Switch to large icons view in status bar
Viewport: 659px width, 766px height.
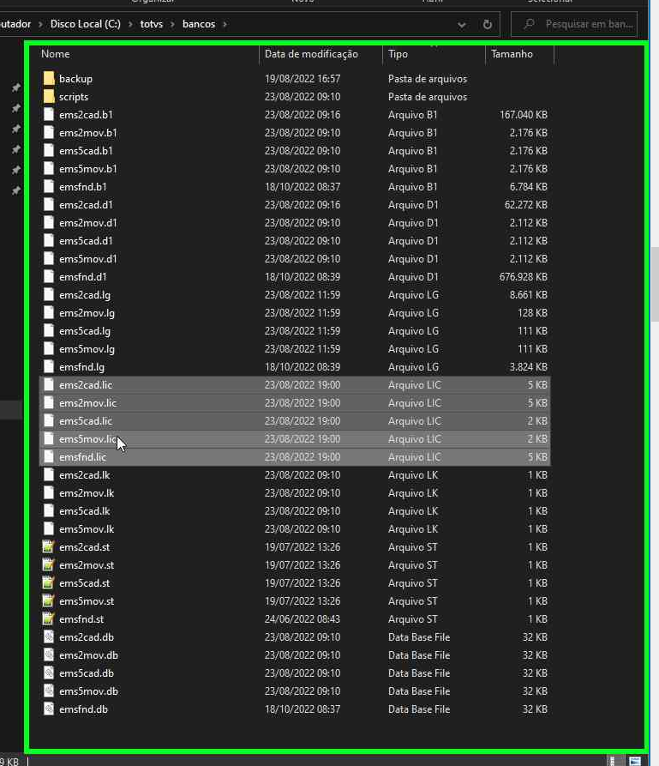coord(635,761)
